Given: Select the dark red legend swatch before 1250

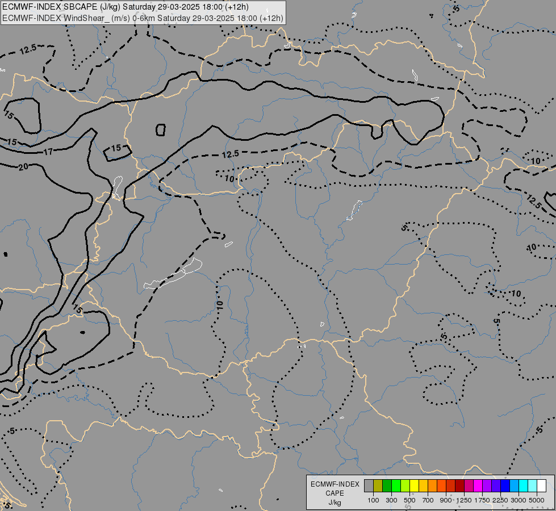Looking at the screenshot, I should tap(459, 485).
